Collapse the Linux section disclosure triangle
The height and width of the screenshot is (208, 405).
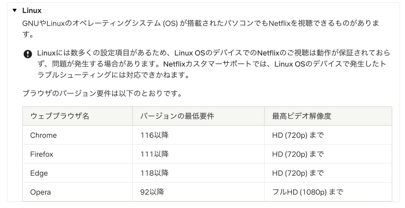click(15, 11)
